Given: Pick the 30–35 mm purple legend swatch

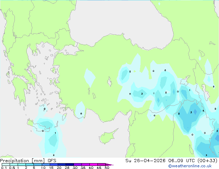Looking at the screenshot, I should click(x=78, y=165).
